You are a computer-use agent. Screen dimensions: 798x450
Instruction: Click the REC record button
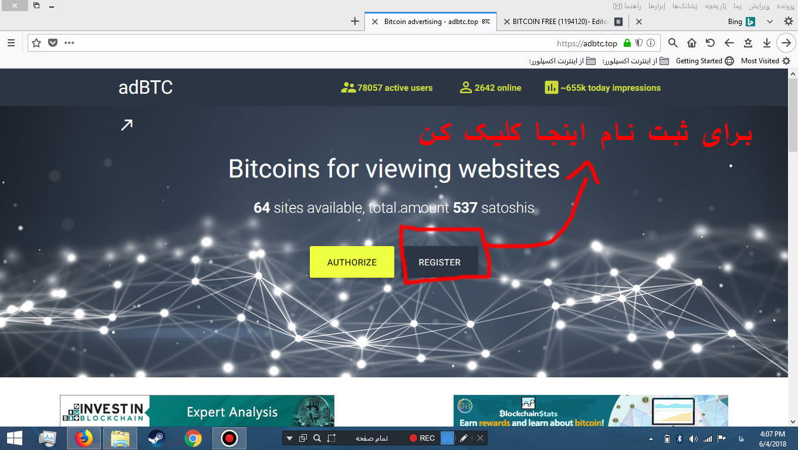422,438
